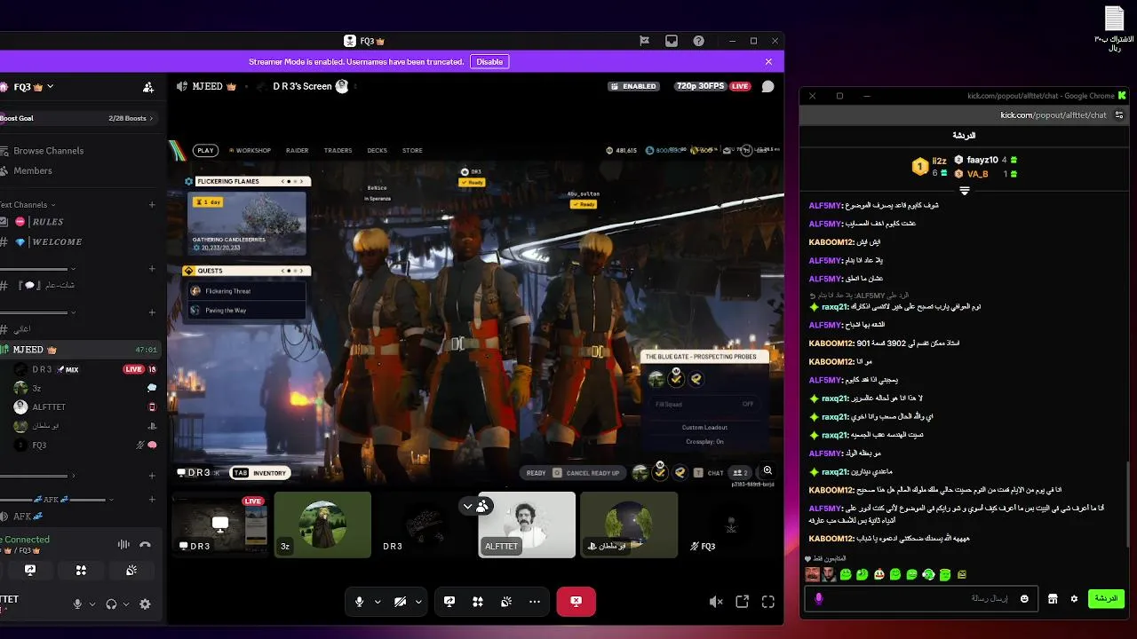
Task: Open the Discord inbox icon in the title bar
Action: click(x=672, y=41)
